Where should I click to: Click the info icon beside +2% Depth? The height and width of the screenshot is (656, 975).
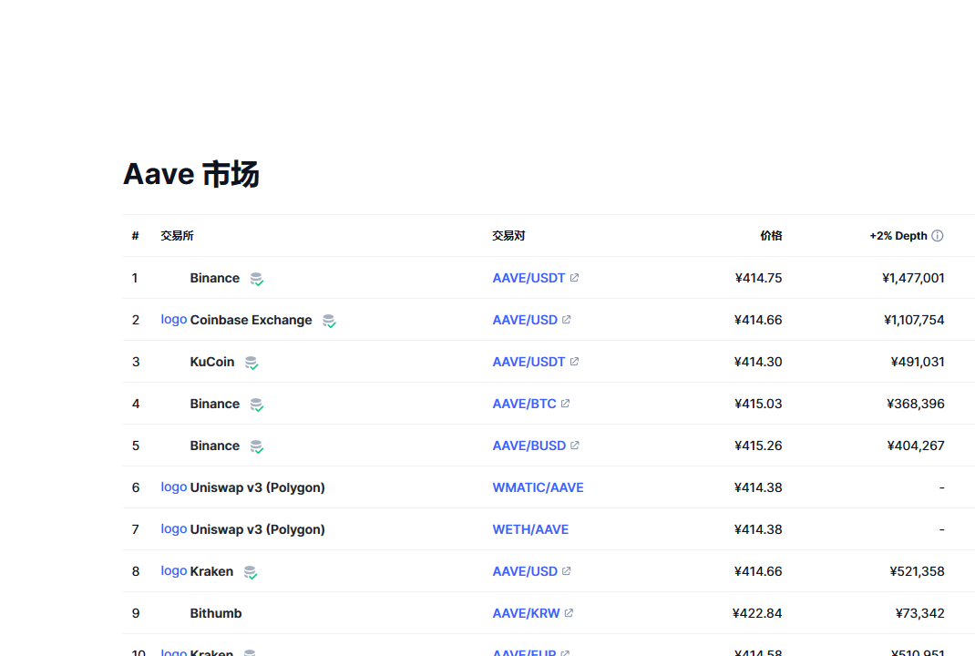click(937, 236)
